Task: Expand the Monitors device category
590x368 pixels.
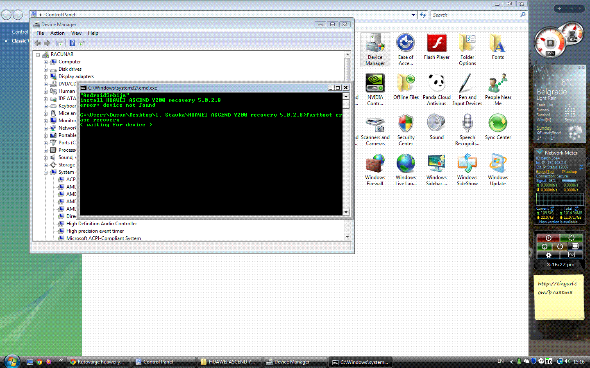Action: pos(46,121)
